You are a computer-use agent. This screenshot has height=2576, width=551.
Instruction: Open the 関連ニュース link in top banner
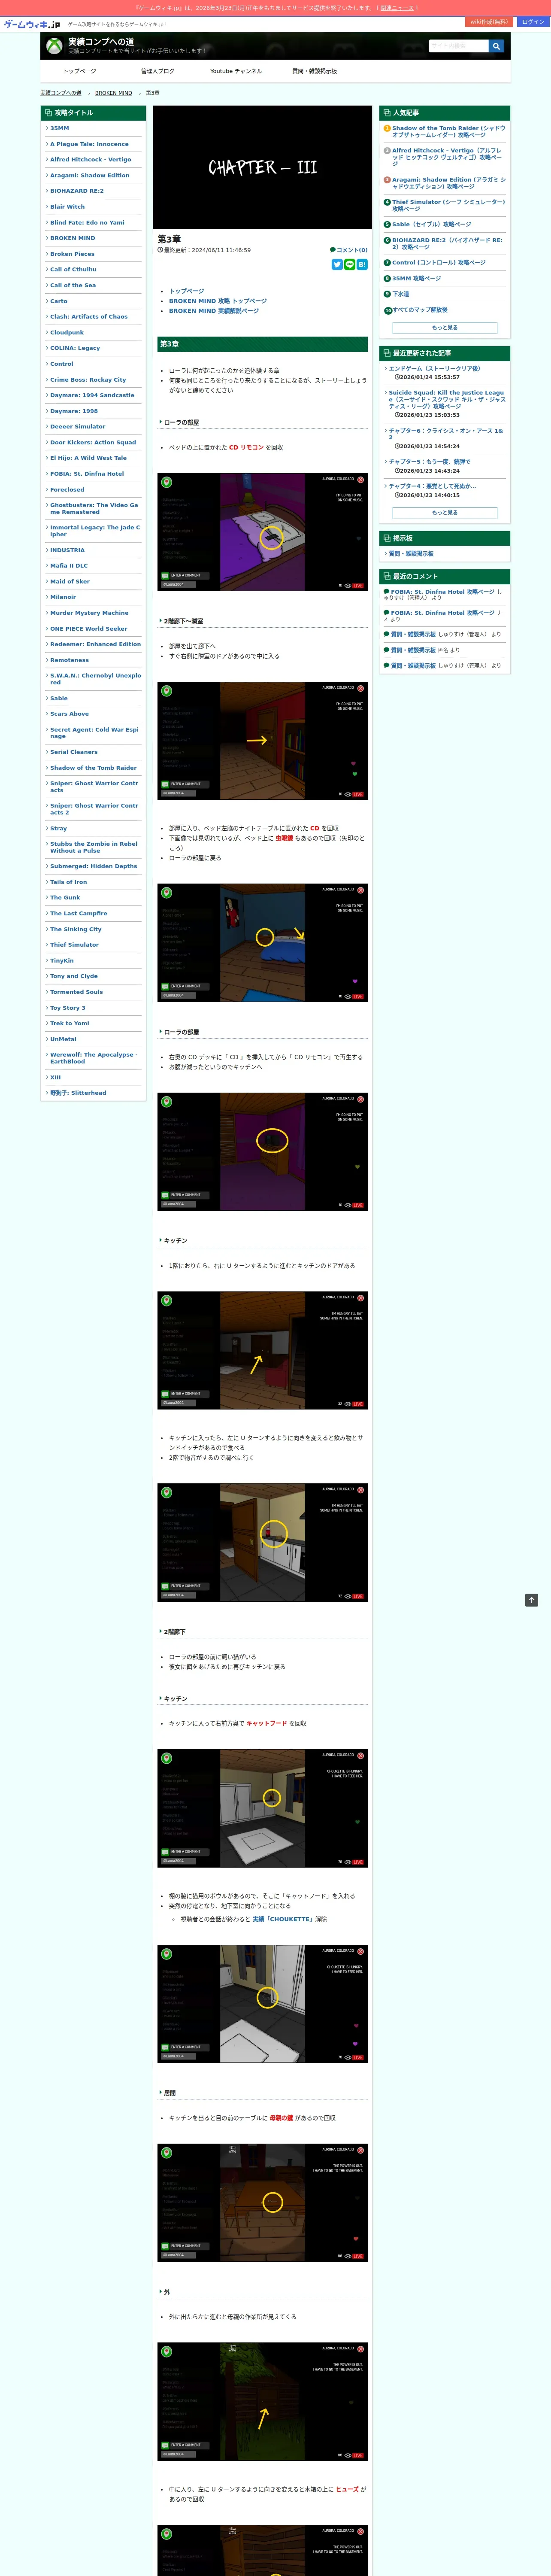pyautogui.click(x=397, y=8)
